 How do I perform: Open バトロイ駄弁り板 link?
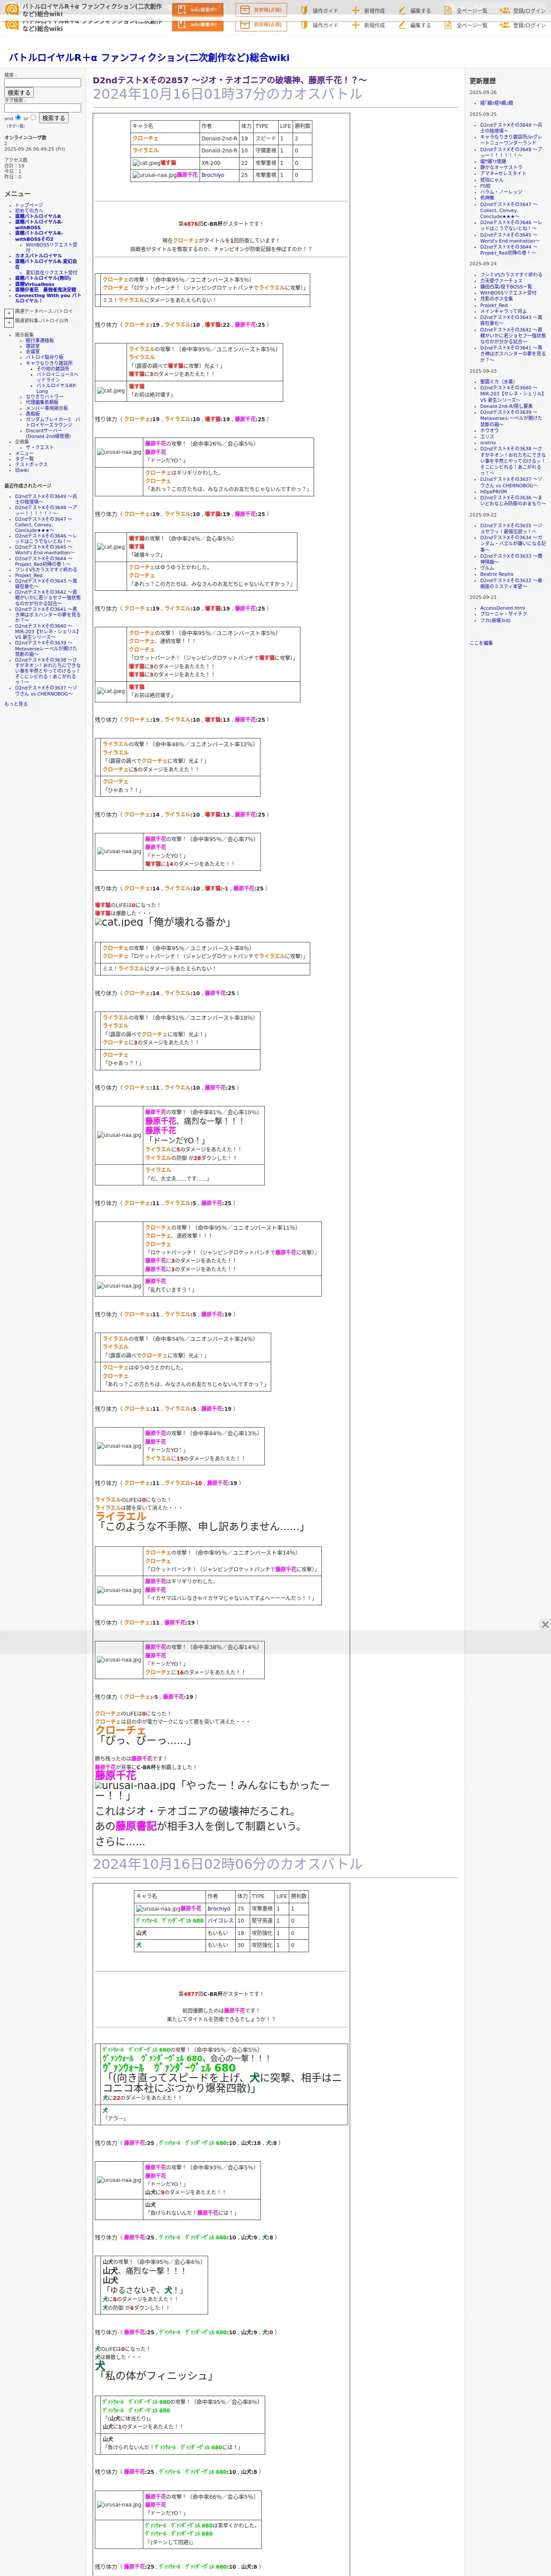coord(44,357)
